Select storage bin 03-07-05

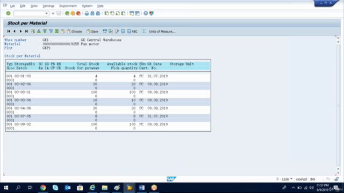[x=23, y=116]
